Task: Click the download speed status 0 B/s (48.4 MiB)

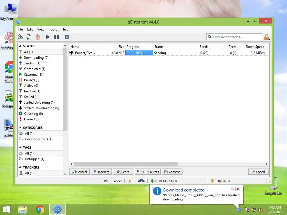Action: [x=163, y=181]
